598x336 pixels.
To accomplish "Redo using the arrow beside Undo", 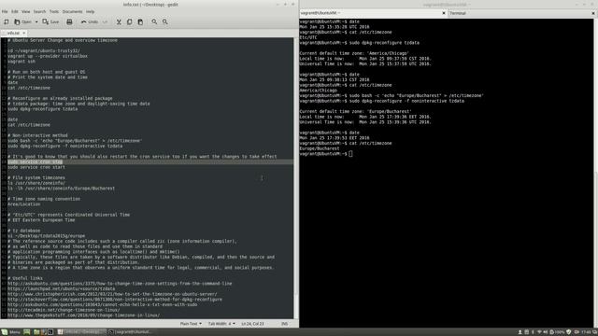I will tap(105, 21).
